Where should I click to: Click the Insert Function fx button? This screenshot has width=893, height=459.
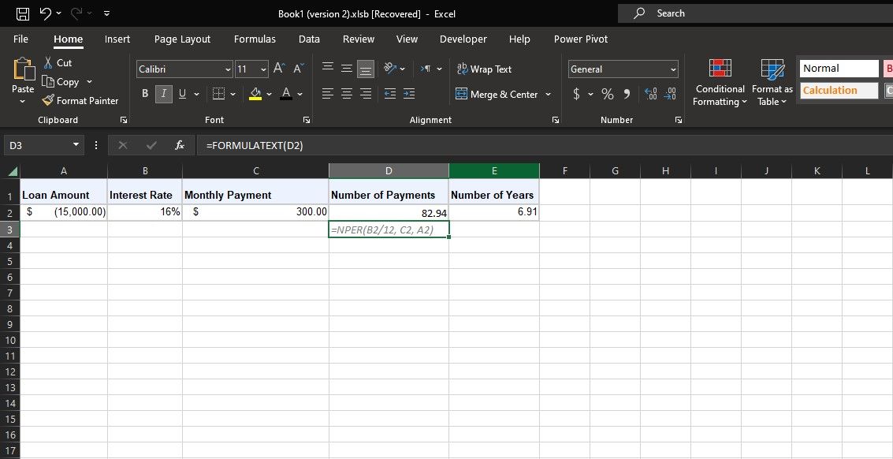(179, 145)
